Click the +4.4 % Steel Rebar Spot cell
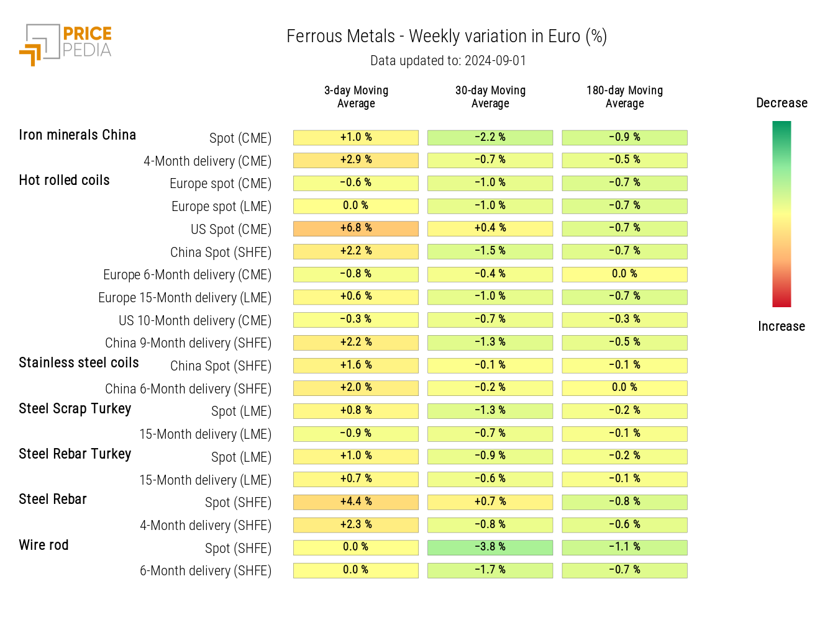 coord(356,501)
